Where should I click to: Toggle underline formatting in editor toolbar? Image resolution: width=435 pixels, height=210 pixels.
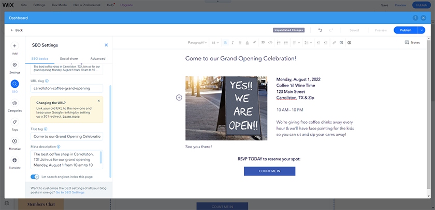pos(240,42)
